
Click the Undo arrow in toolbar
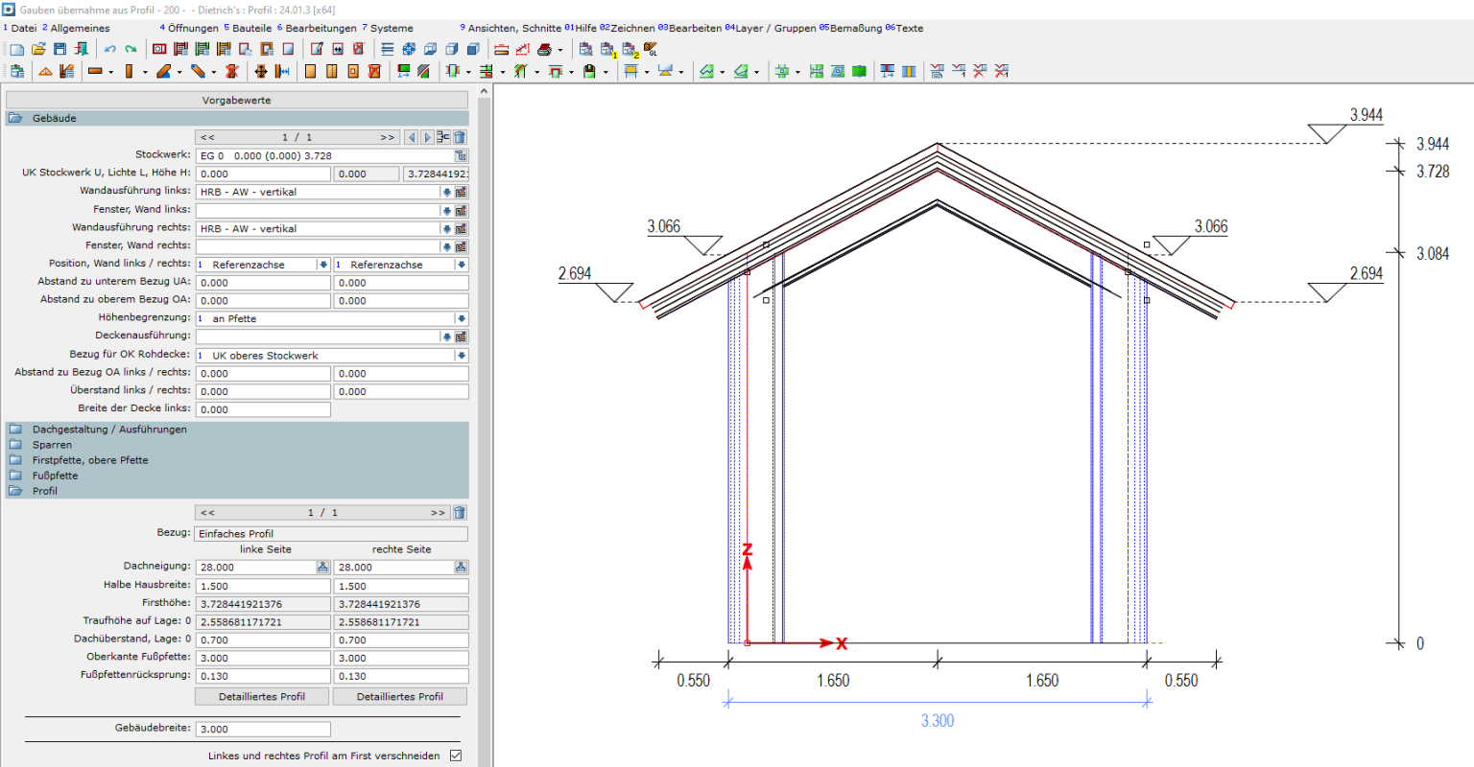[x=109, y=49]
